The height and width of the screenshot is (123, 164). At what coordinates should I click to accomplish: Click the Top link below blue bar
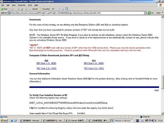(157, 90)
